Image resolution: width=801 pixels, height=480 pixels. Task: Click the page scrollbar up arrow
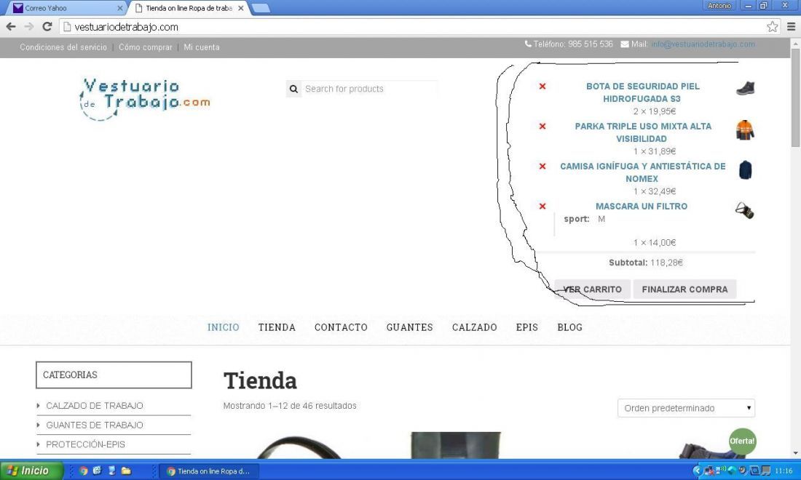click(x=795, y=44)
